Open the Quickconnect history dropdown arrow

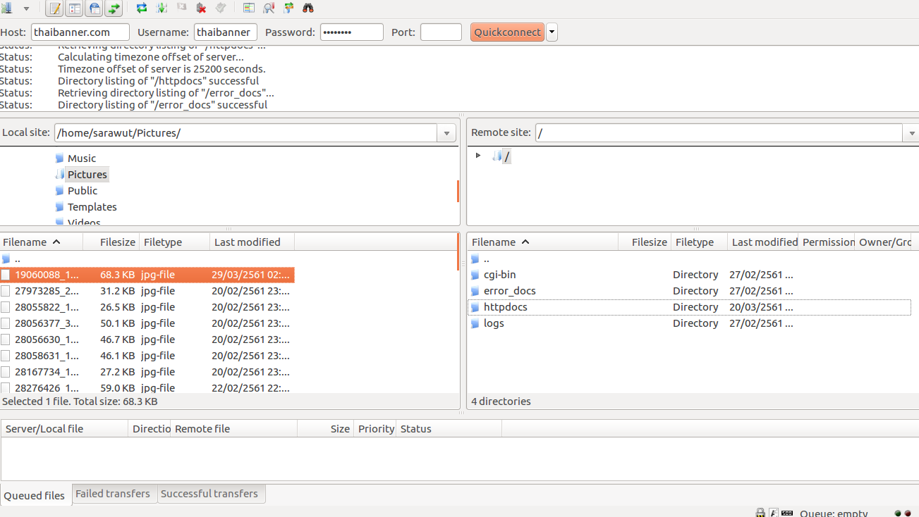click(552, 32)
